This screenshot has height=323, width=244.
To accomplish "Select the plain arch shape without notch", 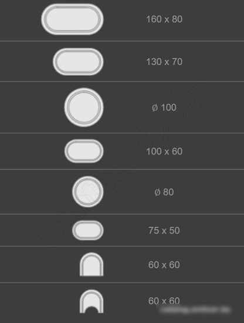I will point(91,264).
